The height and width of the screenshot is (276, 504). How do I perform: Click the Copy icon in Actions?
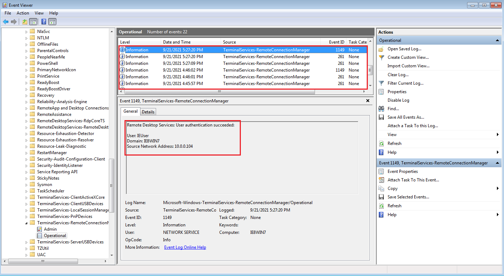[381, 188]
